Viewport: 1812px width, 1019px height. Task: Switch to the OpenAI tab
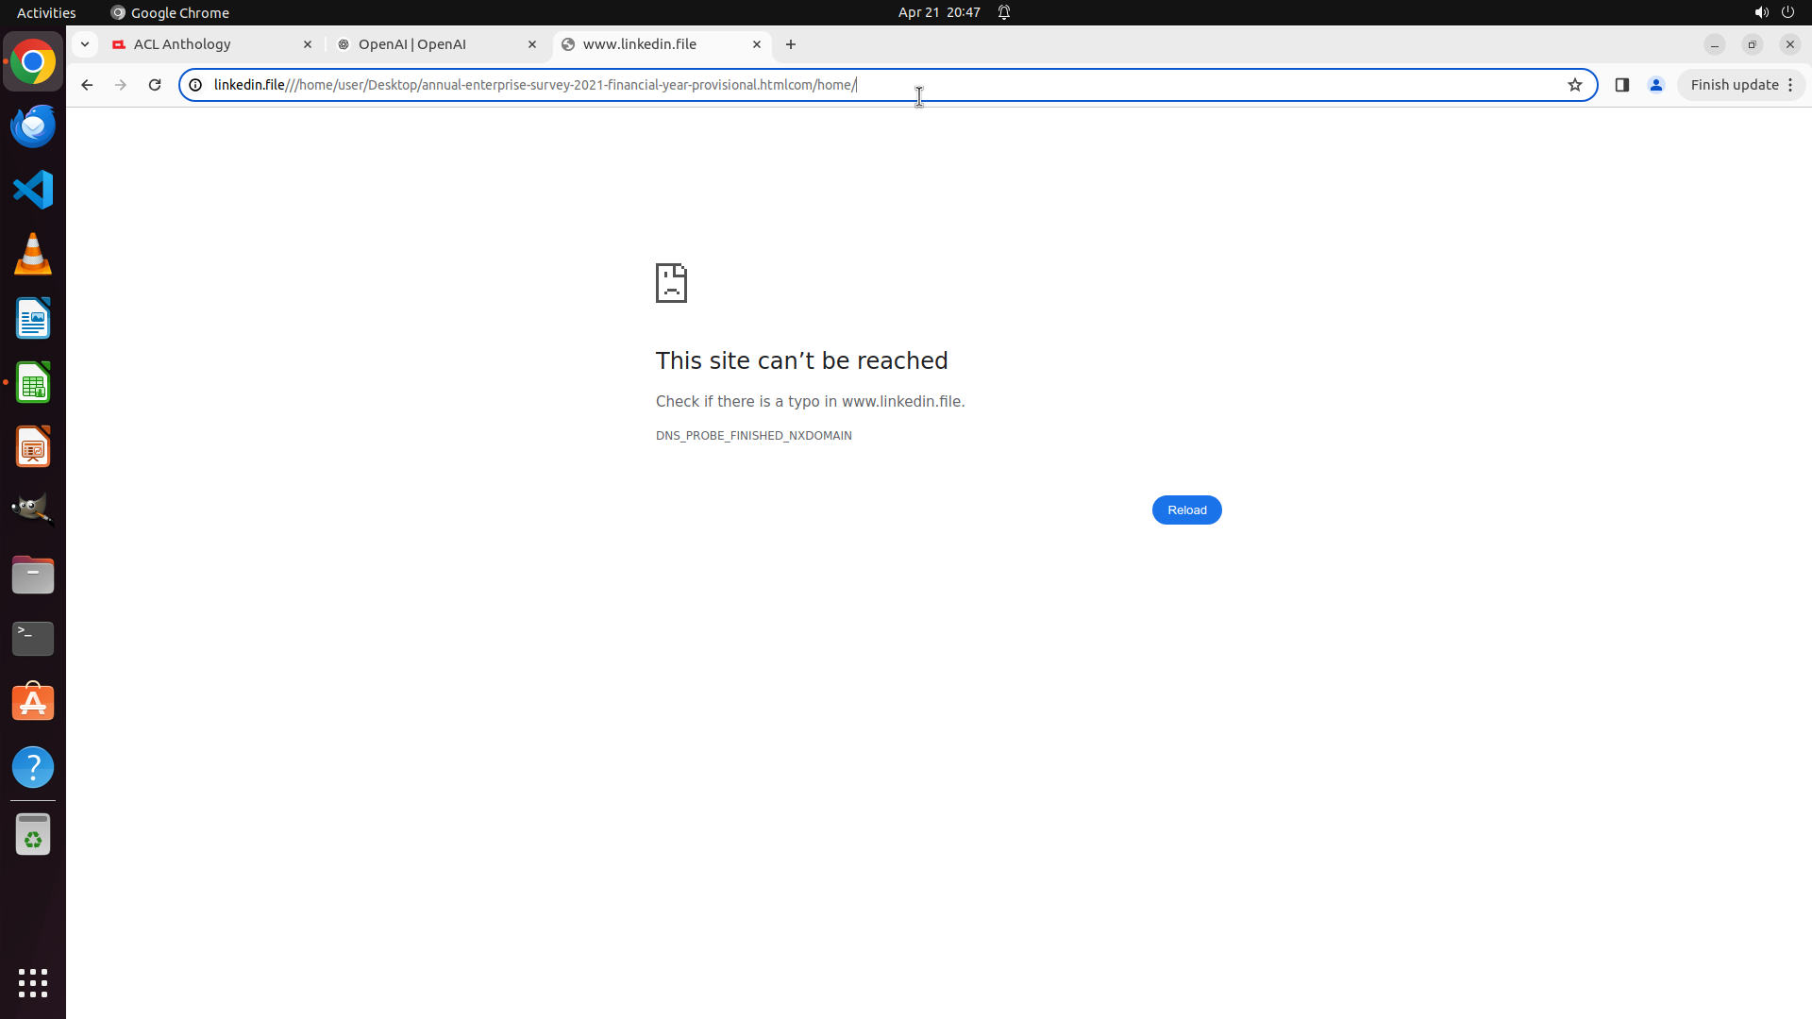[x=434, y=44]
